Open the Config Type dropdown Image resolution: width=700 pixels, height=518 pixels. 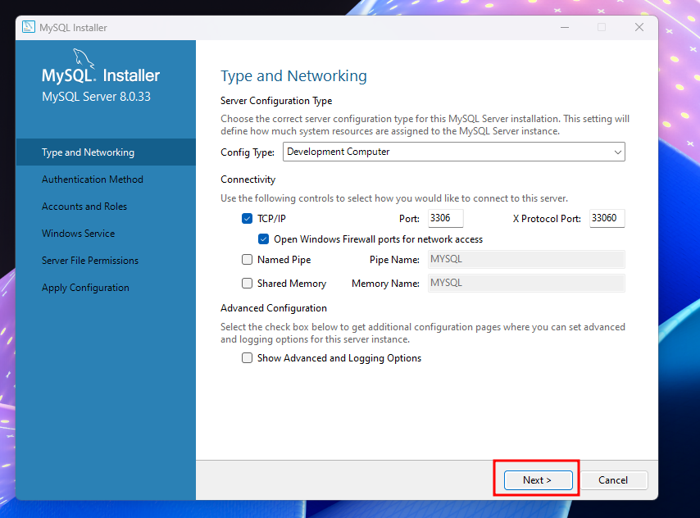(x=453, y=152)
